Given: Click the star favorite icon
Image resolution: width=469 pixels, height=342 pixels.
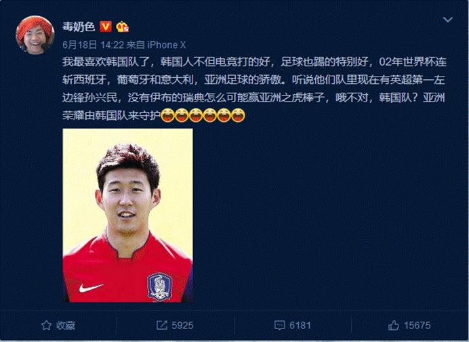Looking at the screenshot, I should (x=46, y=325).
